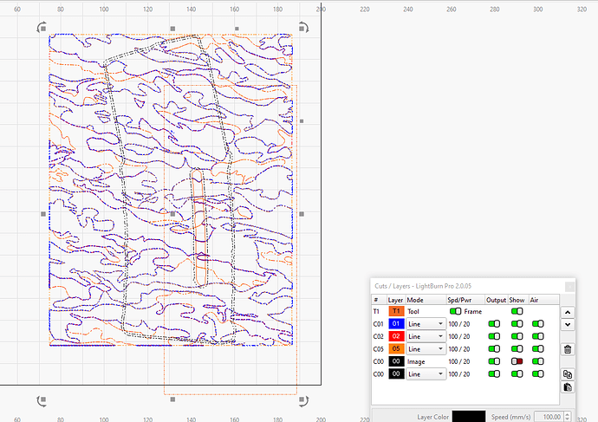598x422 pixels.
Task: Click the Layer column header
Action: click(396, 300)
